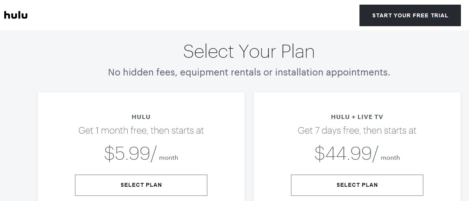Click the month label beside $44.99
The image size is (469, 201).
(390, 157)
